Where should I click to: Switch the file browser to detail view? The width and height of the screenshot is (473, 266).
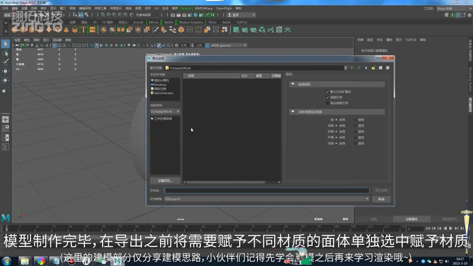point(388,68)
